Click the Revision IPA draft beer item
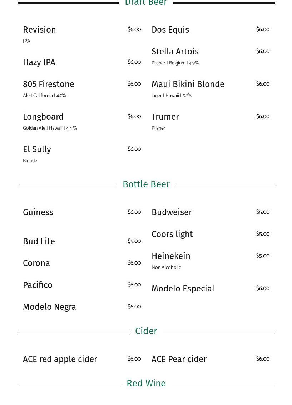This screenshot has width=292, height=405. (x=40, y=30)
